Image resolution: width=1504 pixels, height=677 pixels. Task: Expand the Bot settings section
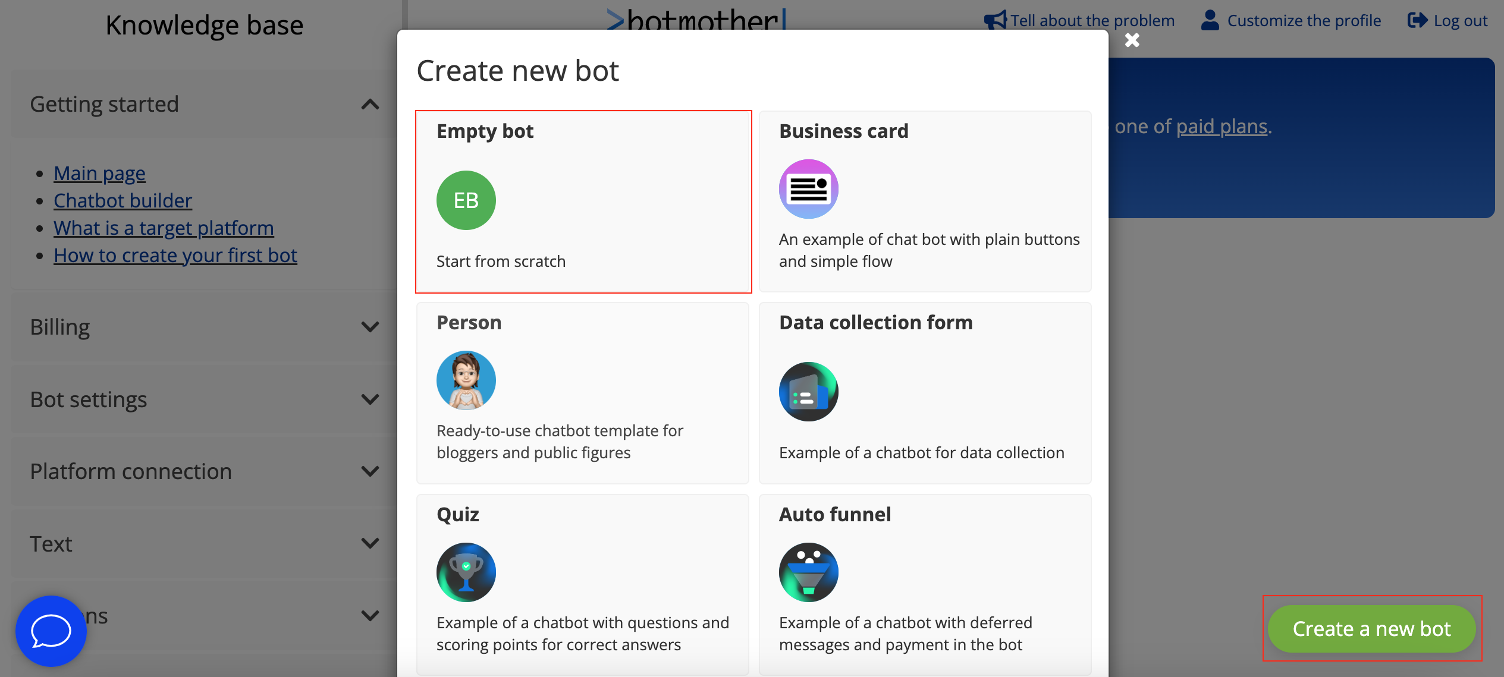pos(370,399)
